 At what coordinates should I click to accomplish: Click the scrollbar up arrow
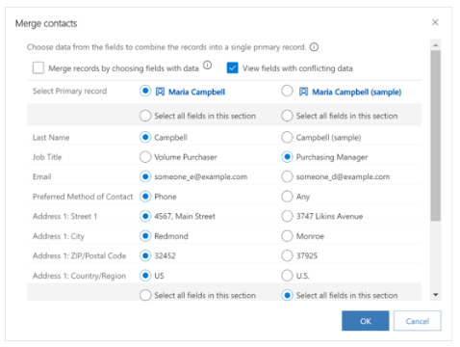click(435, 45)
